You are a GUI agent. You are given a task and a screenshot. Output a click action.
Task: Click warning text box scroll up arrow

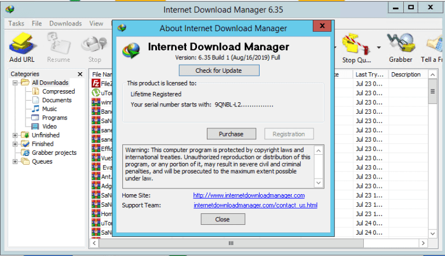coord(319,151)
